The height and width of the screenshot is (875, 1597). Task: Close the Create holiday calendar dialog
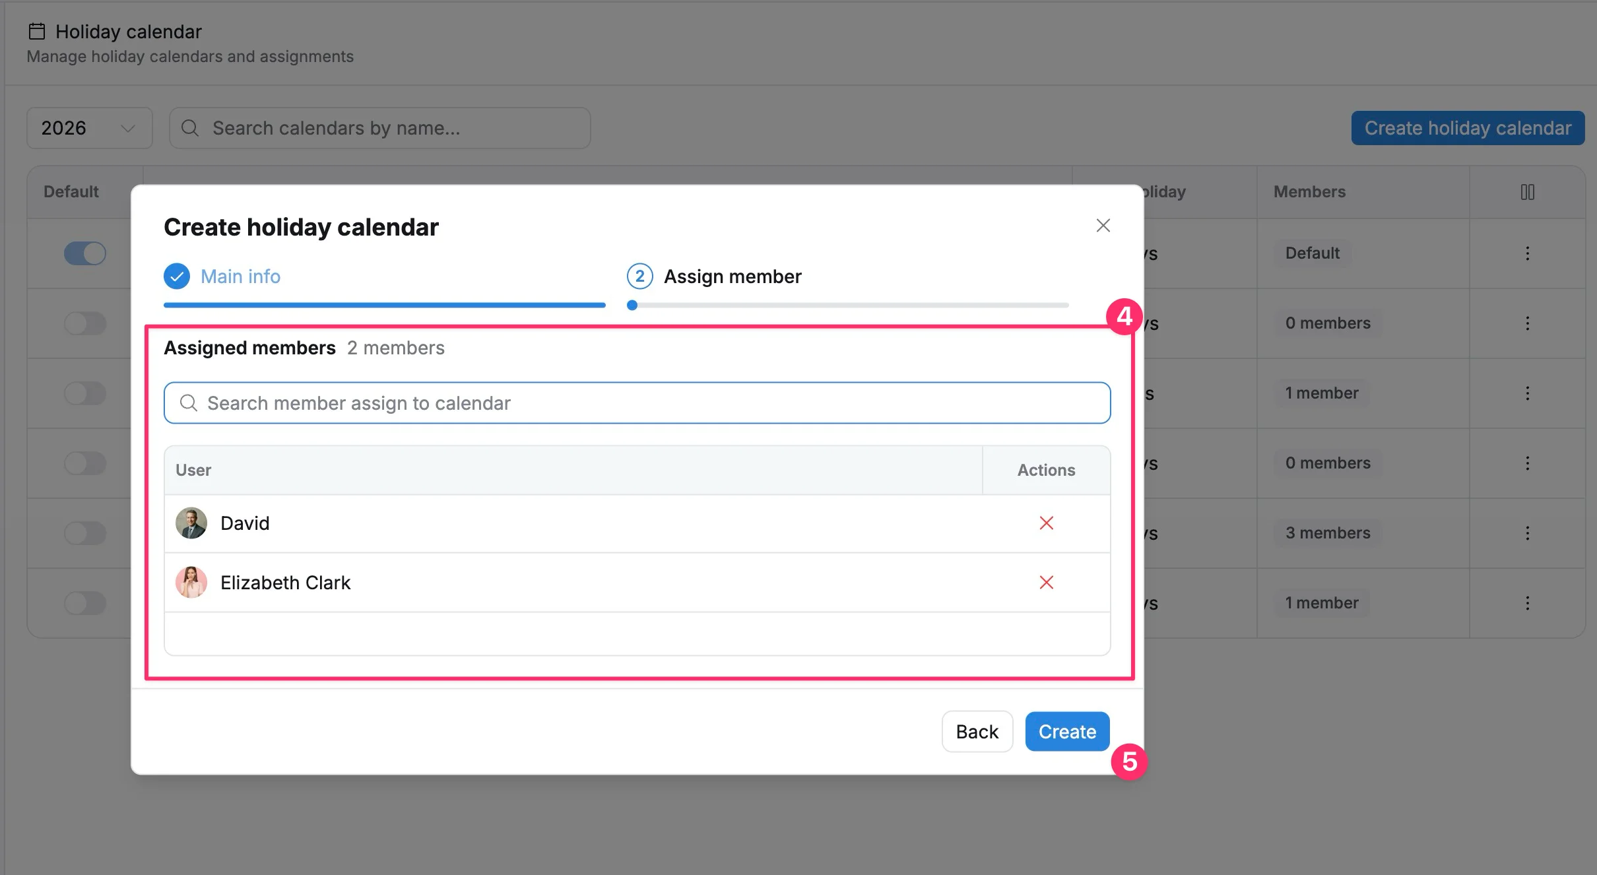click(x=1103, y=226)
